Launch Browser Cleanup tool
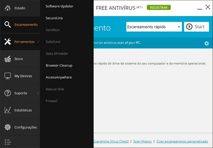The height and width of the screenshot is (148, 213). click(x=59, y=65)
